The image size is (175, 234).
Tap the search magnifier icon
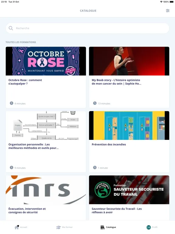(11, 28)
